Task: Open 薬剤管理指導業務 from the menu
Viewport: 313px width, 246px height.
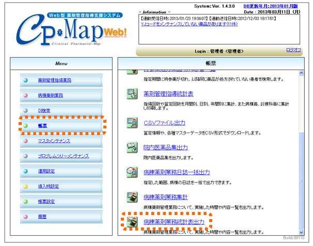Action: tap(54, 80)
